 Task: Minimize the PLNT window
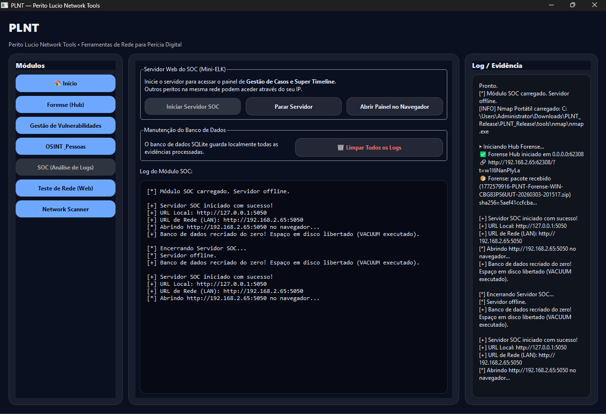click(551, 5)
